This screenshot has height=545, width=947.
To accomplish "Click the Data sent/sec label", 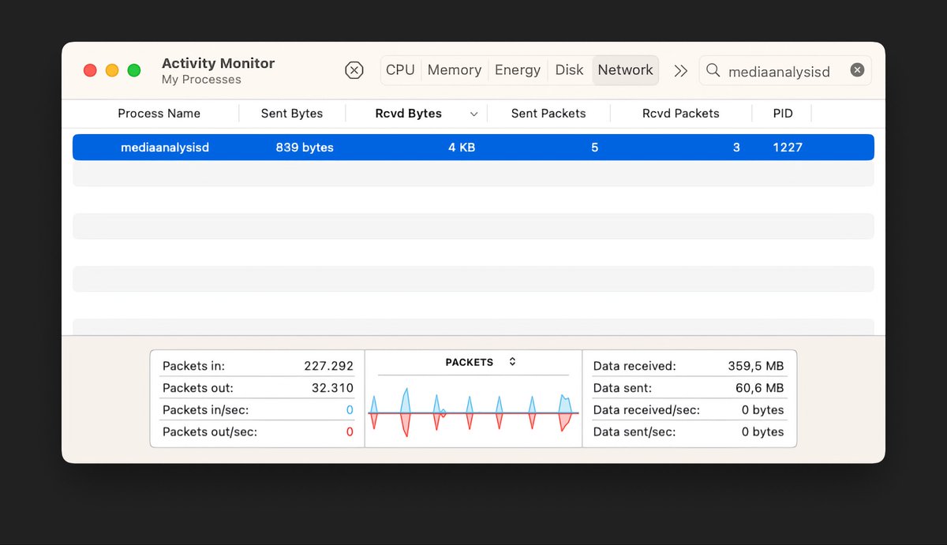I will [635, 432].
